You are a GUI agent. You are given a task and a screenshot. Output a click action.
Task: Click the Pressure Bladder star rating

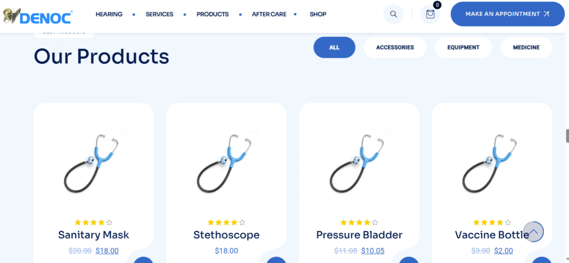click(x=360, y=222)
